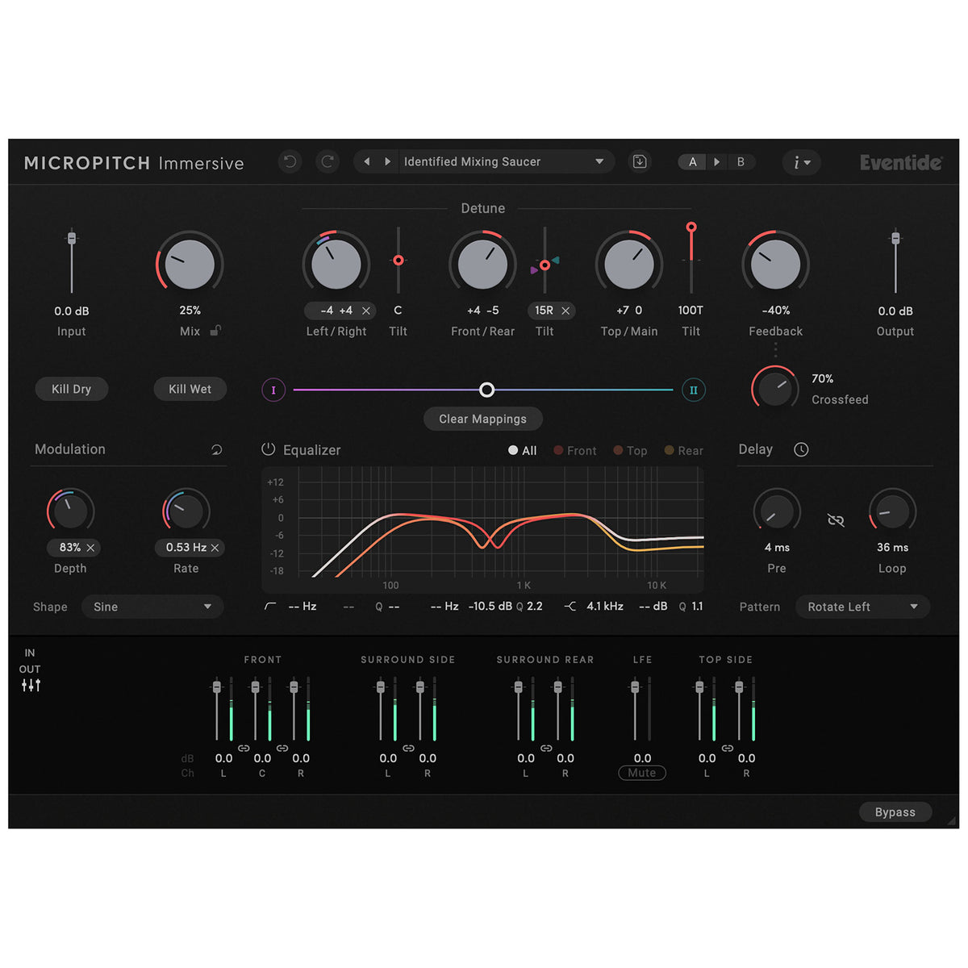Click Pre delay knob
968x968 pixels.
coord(777,511)
